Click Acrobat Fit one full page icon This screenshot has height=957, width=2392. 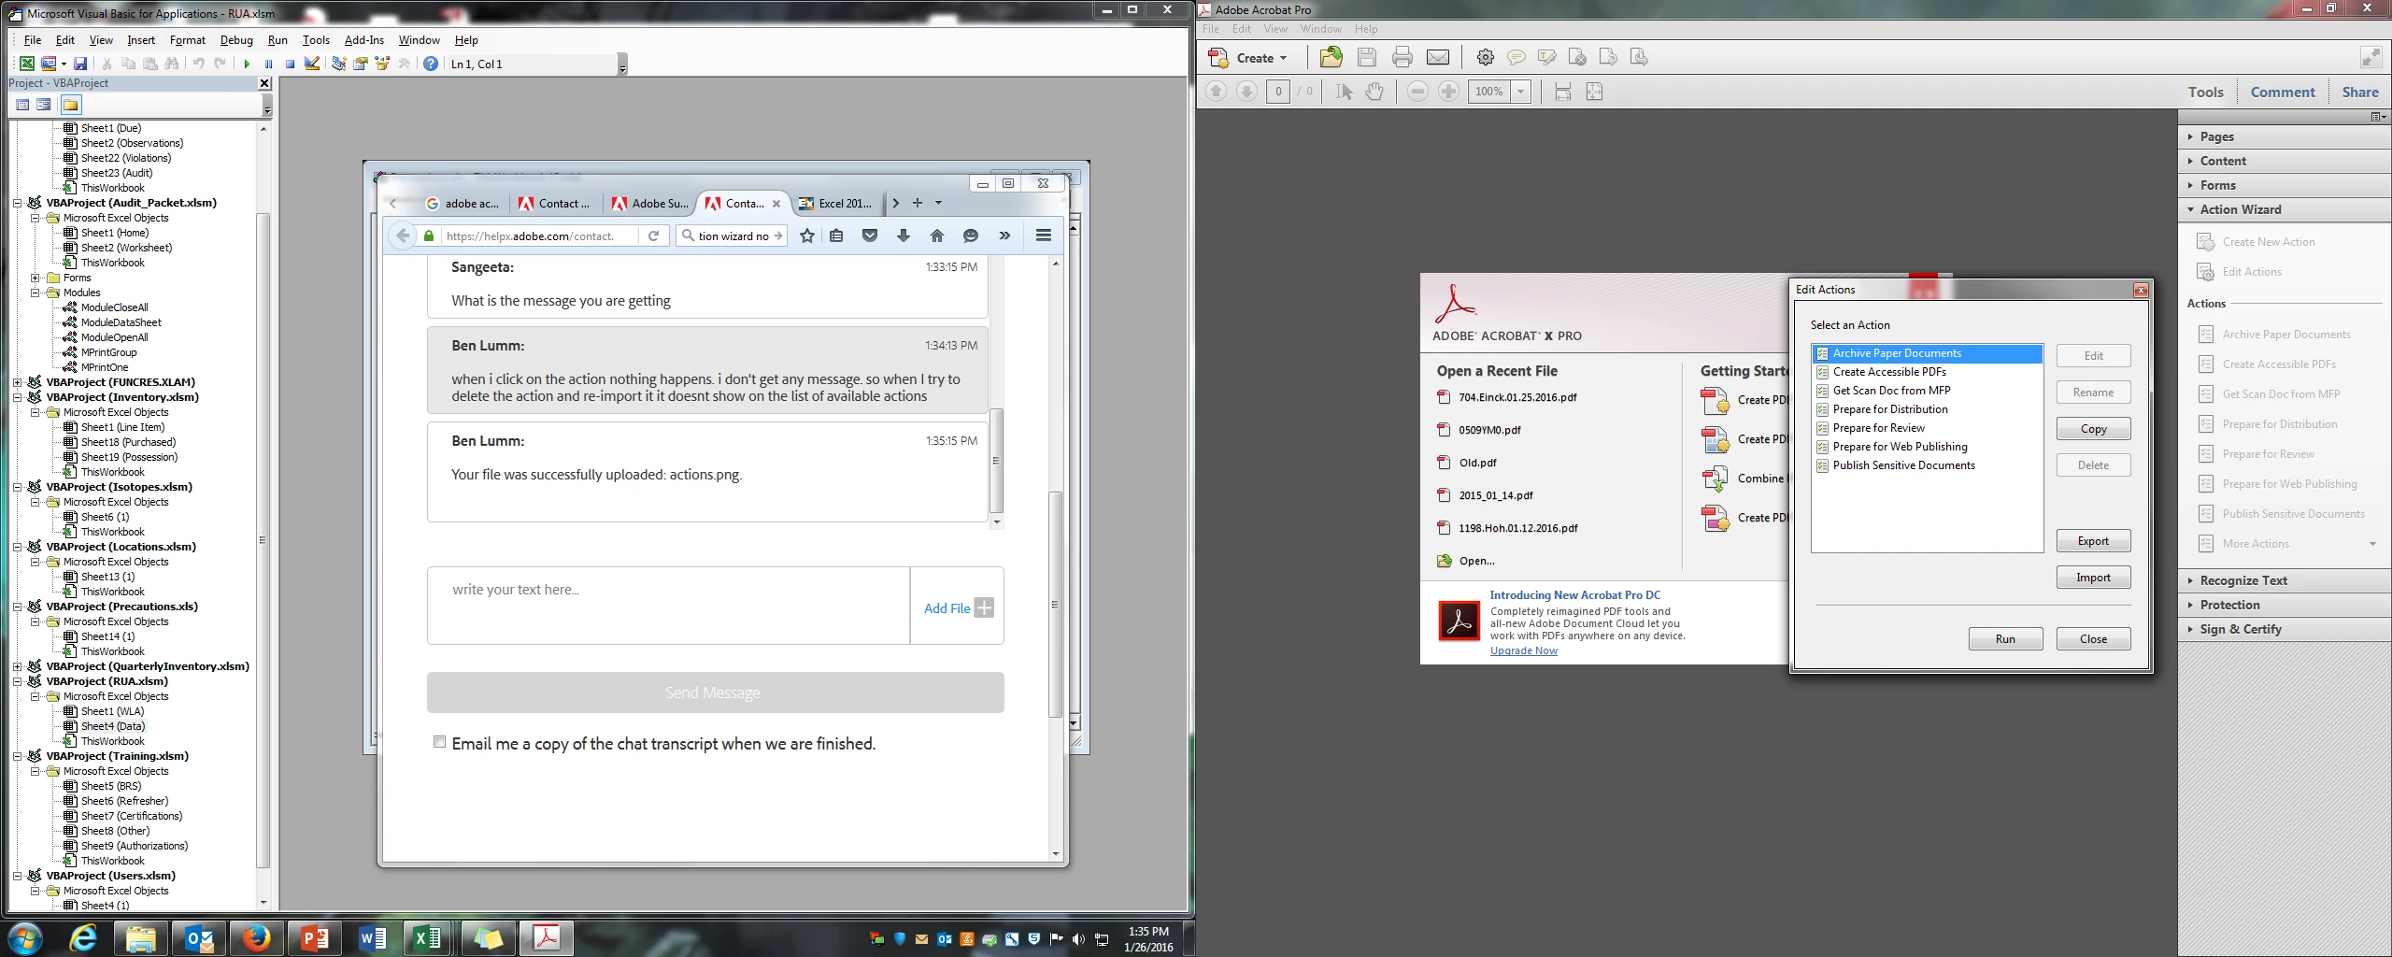(x=1594, y=92)
